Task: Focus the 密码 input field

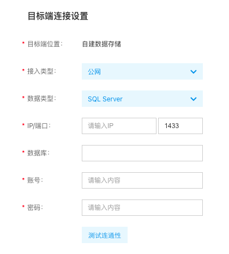Action: coord(142,208)
